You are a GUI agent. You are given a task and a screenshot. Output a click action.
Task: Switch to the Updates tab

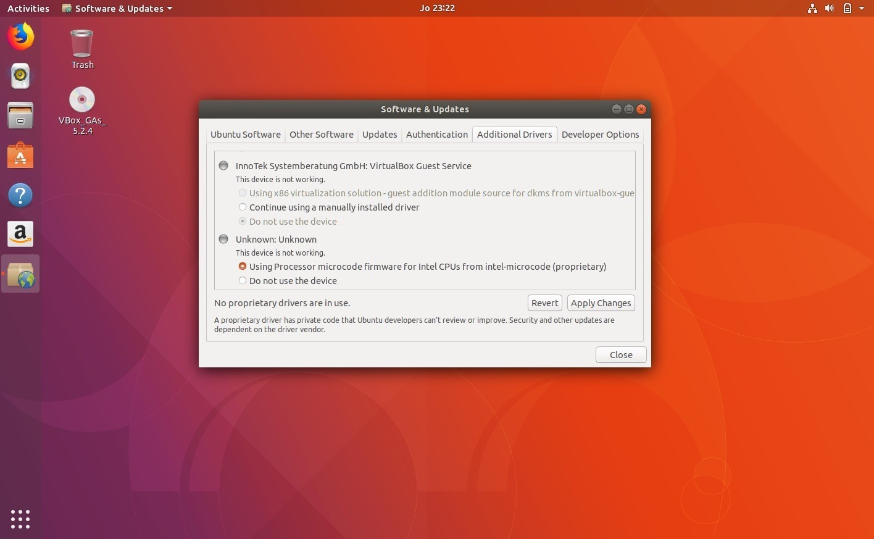(379, 134)
